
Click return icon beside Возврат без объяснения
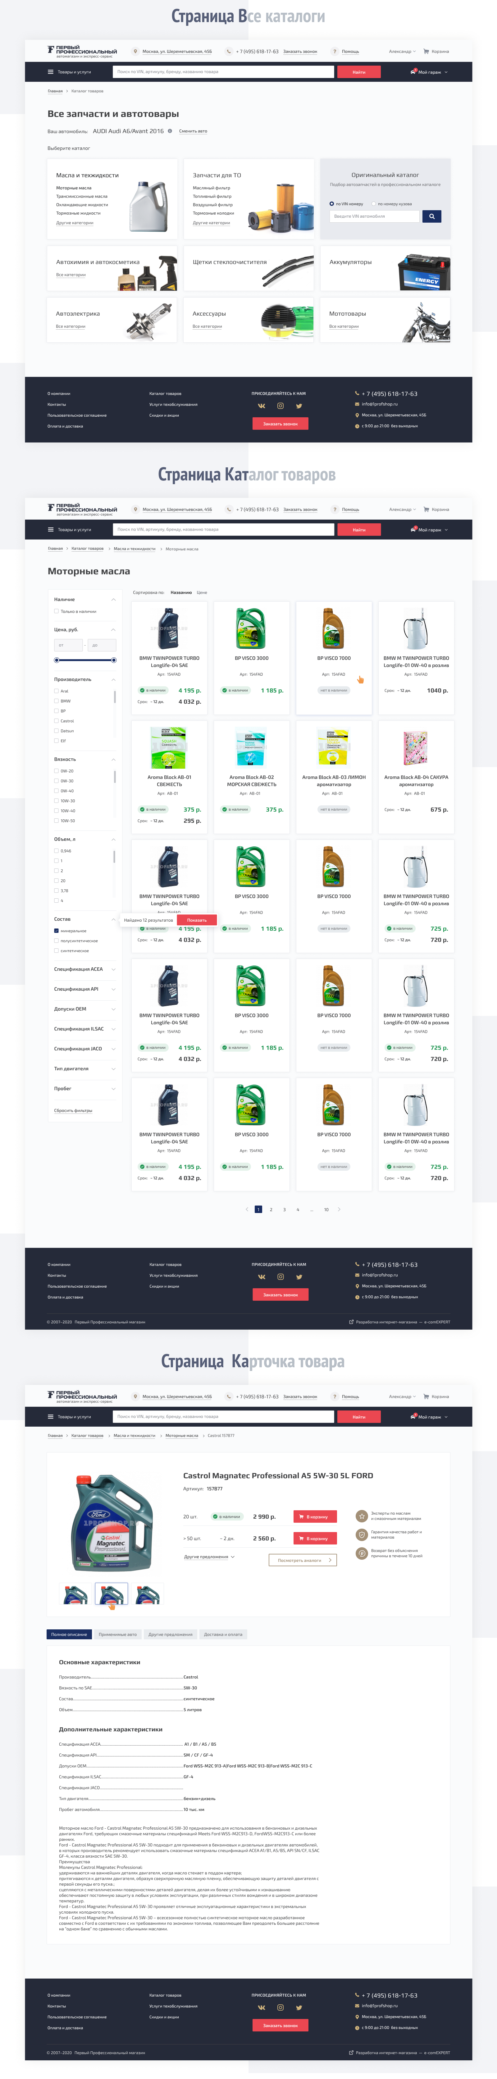click(x=362, y=1553)
